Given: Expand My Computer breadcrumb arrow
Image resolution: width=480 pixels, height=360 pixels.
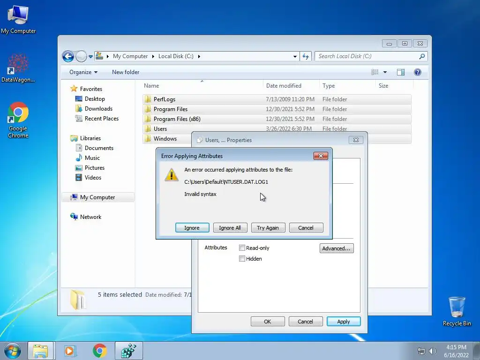Looking at the screenshot, I should pyautogui.click(x=153, y=56).
